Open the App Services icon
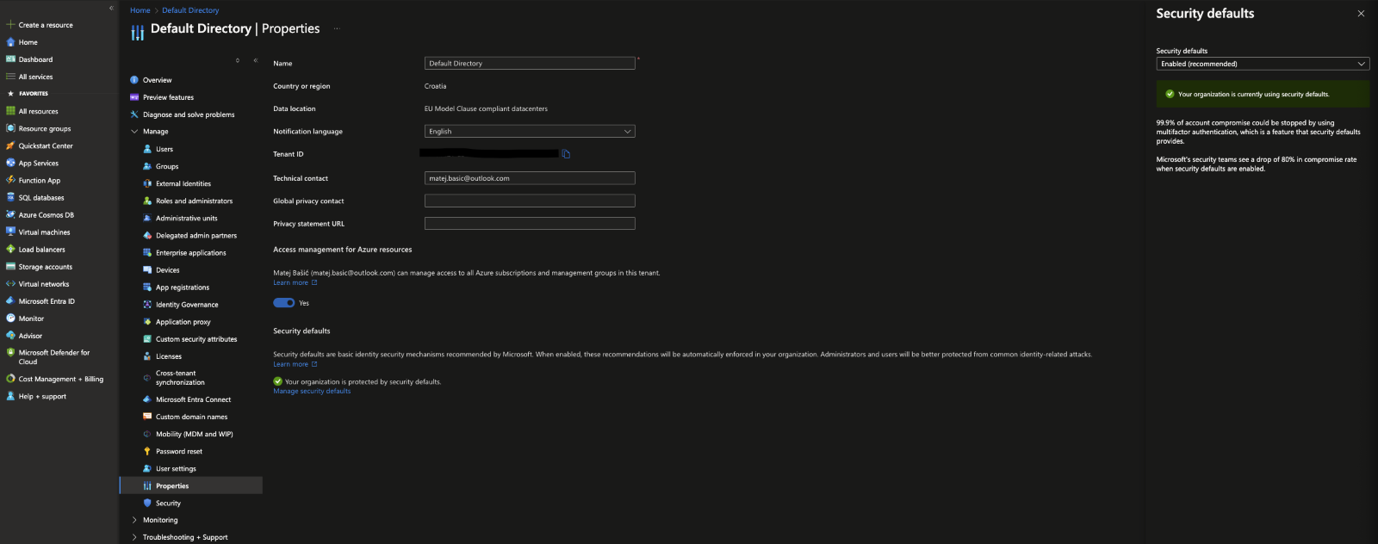This screenshot has height=544, width=1378. pyautogui.click(x=10, y=163)
